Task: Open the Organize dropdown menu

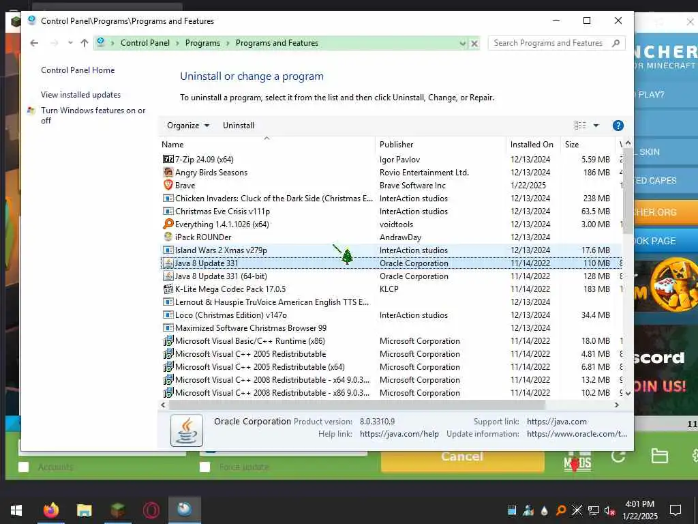Action: (188, 126)
